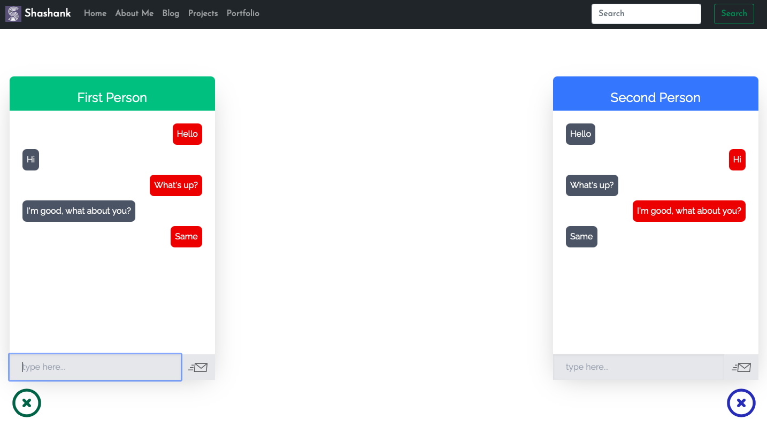The image size is (767, 435).
Task: Select the Blog navigation link
Action: (x=171, y=13)
